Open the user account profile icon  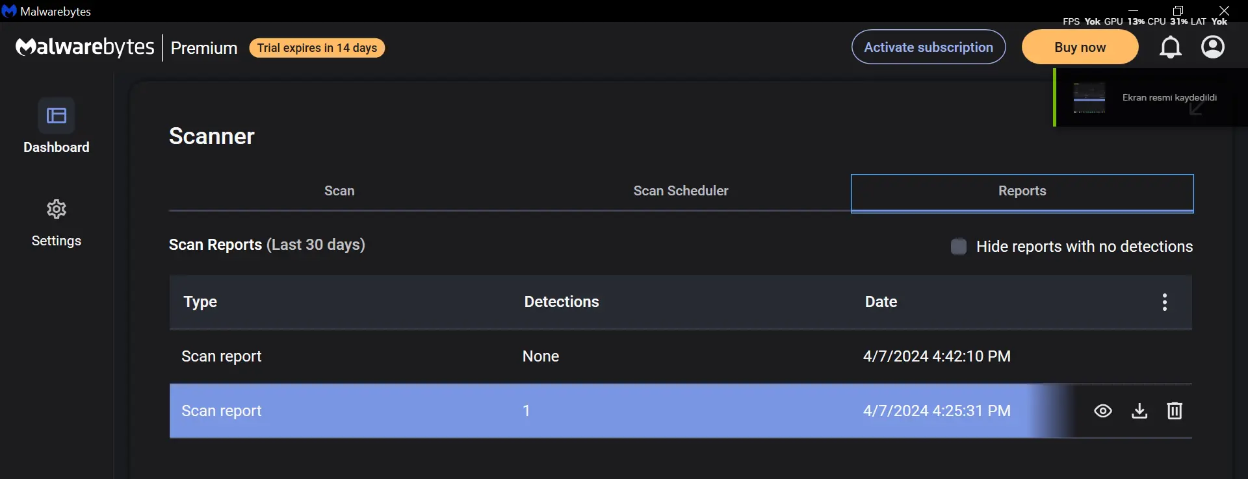click(1212, 47)
